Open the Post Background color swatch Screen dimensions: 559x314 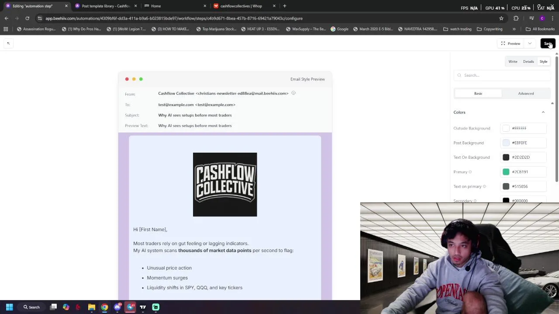506,143
